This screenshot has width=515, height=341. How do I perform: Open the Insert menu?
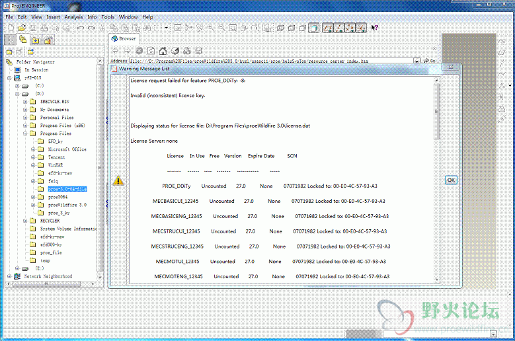[x=53, y=17]
